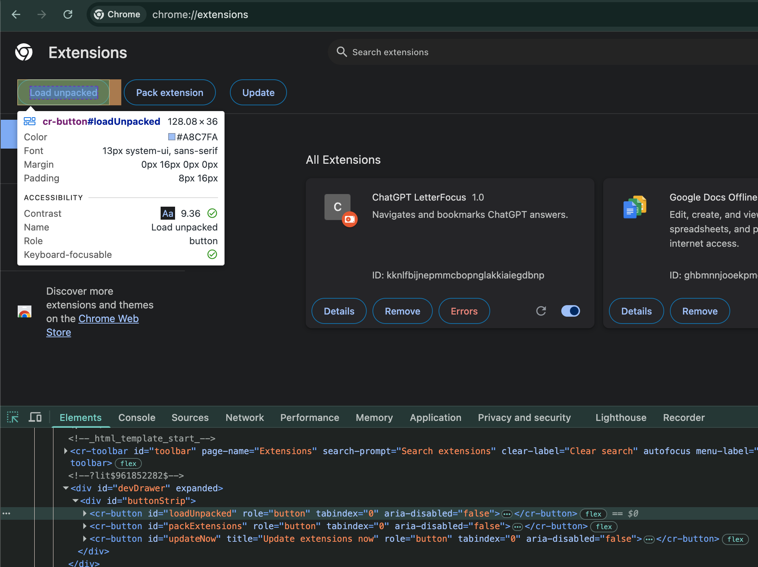758x567 pixels.
Task: Open the Sources tab
Action: tap(190, 417)
